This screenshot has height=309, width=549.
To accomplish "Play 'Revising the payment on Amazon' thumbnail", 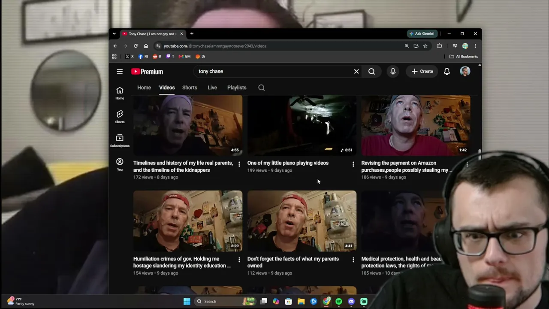I will (416, 125).
